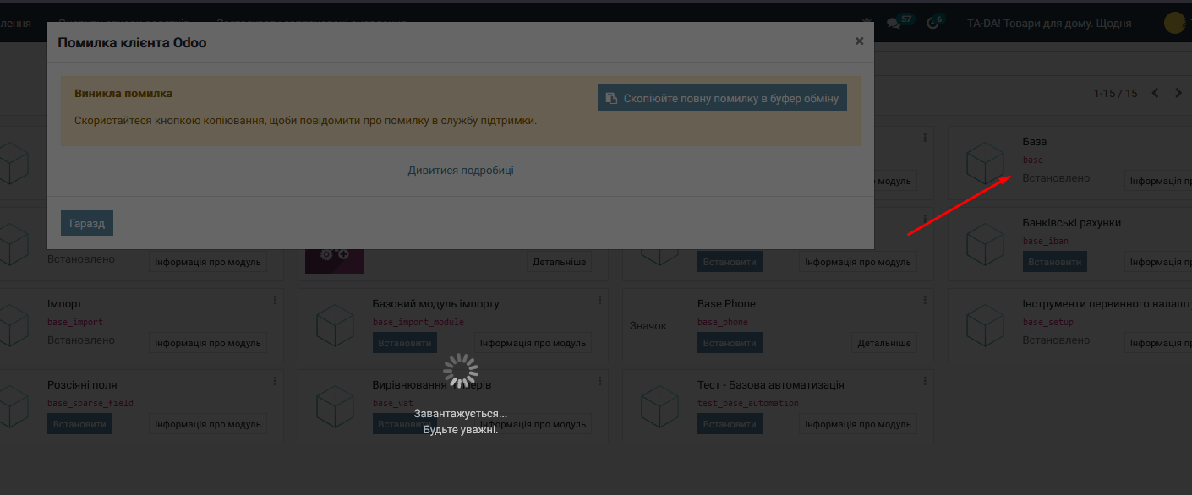1192x495 pixels.
Task: Open module info for Банківські рахунки
Action: click(1158, 262)
